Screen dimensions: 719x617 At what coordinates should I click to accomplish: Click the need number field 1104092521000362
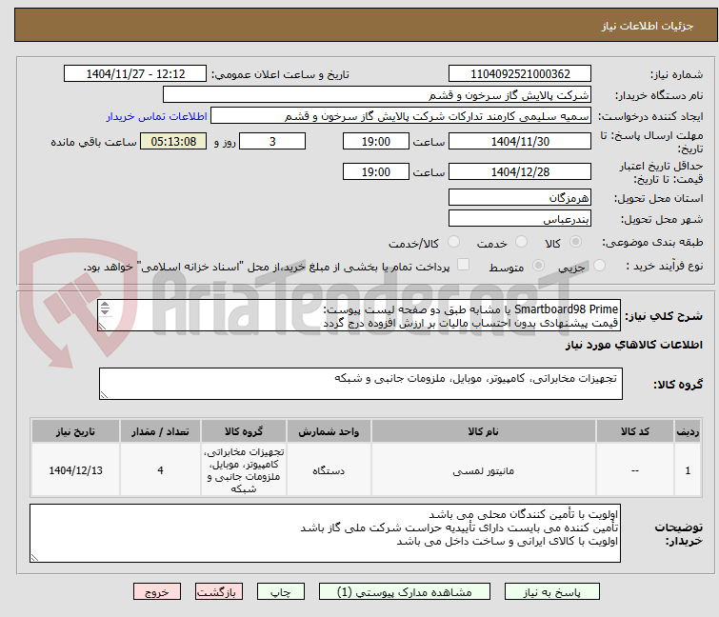coord(520,74)
